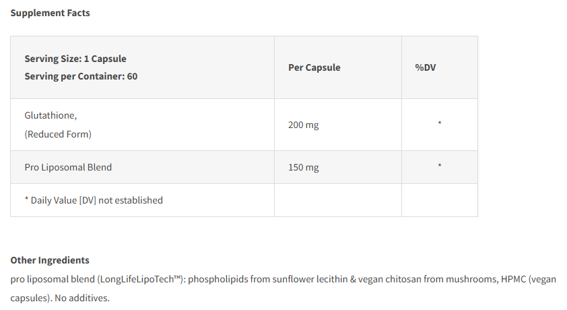Click the Supplement Facts heading
This screenshot has height=310, width=567.
[50, 13]
